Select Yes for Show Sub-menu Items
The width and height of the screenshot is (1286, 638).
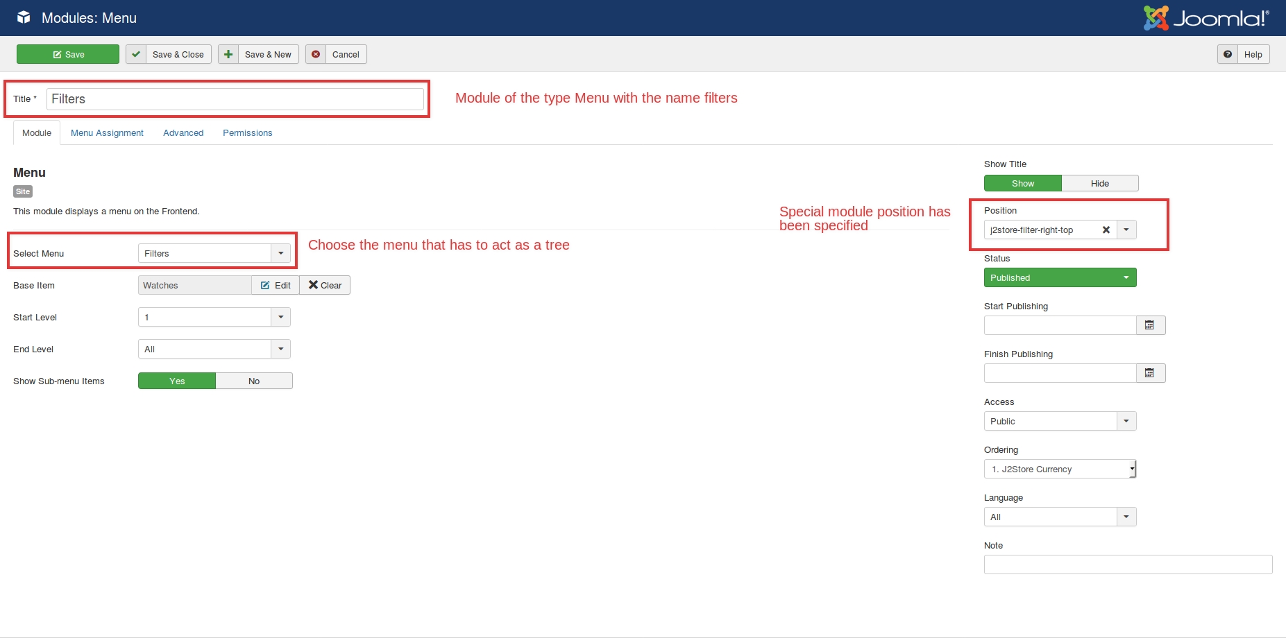pos(177,381)
